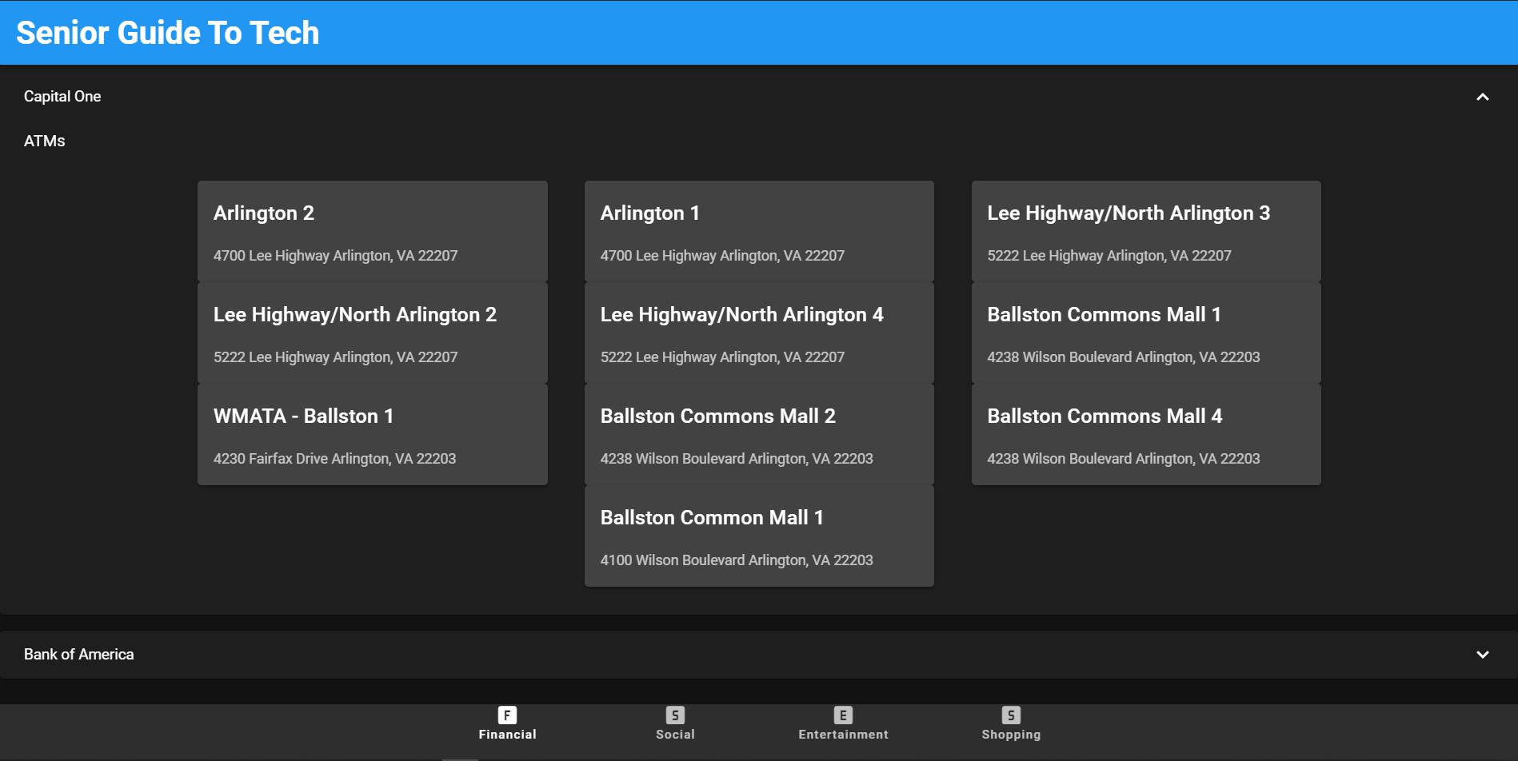The image size is (1518, 761).
Task: Click the 4230 Fairfax Drive address
Action: [334, 459]
